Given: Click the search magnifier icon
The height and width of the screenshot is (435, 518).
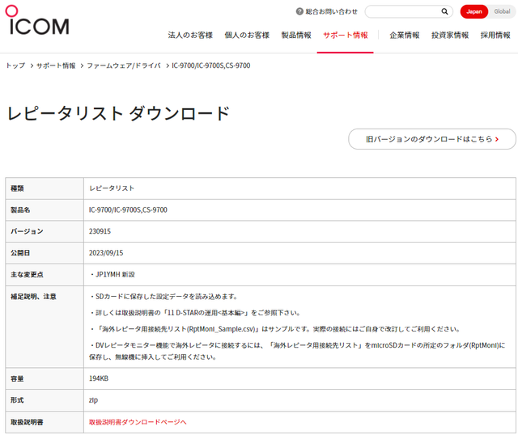Looking at the screenshot, I should coord(444,11).
